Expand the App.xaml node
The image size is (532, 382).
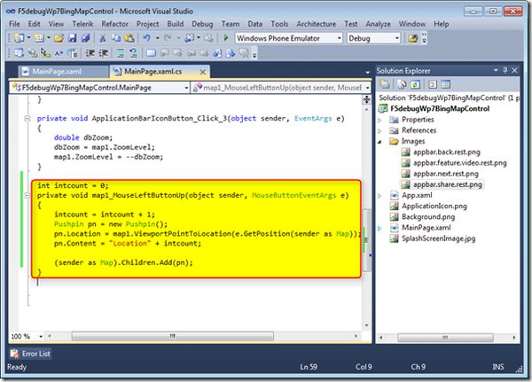[379, 195]
